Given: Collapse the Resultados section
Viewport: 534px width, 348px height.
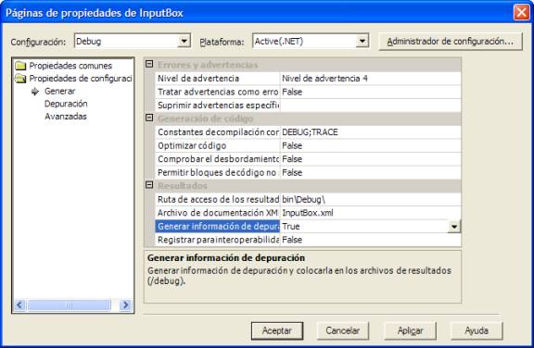Looking at the screenshot, I should click(x=149, y=185).
